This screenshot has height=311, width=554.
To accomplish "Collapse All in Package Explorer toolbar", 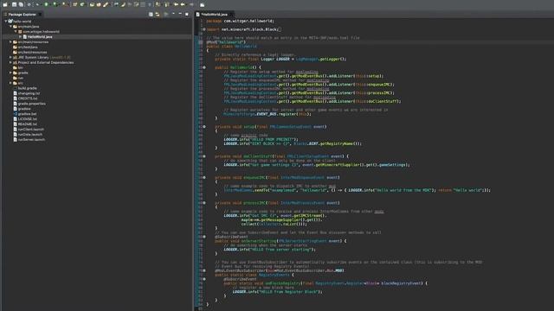I will (151, 14).
